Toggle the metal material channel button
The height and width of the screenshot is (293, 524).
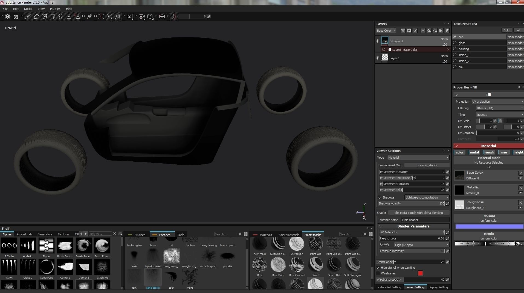474,152
